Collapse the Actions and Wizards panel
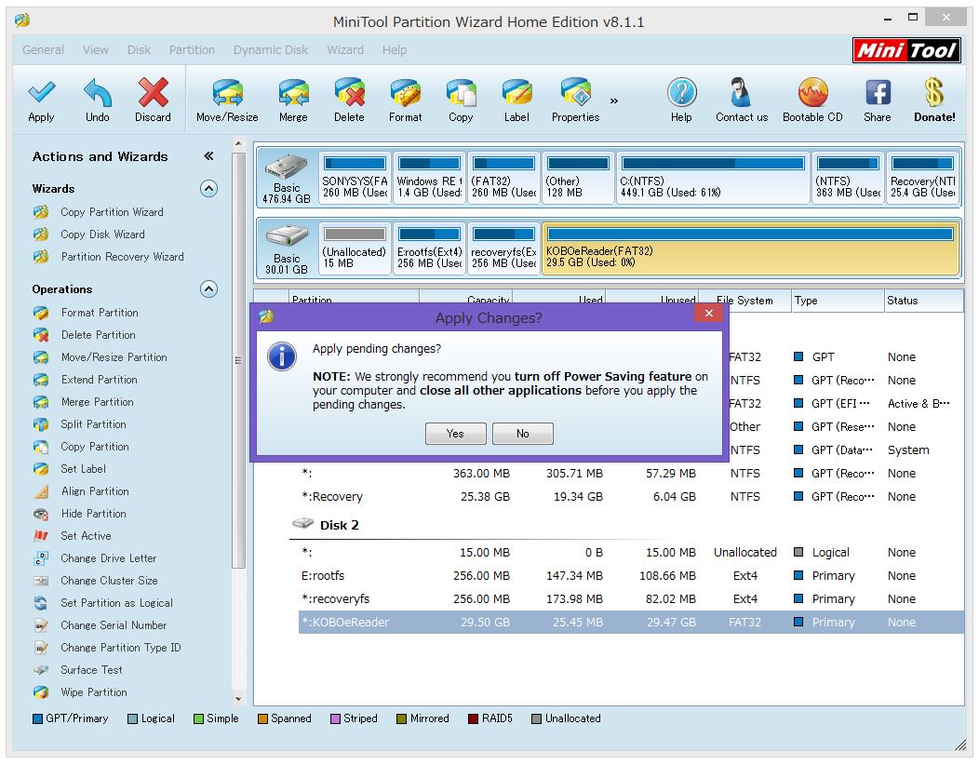 tap(208, 156)
